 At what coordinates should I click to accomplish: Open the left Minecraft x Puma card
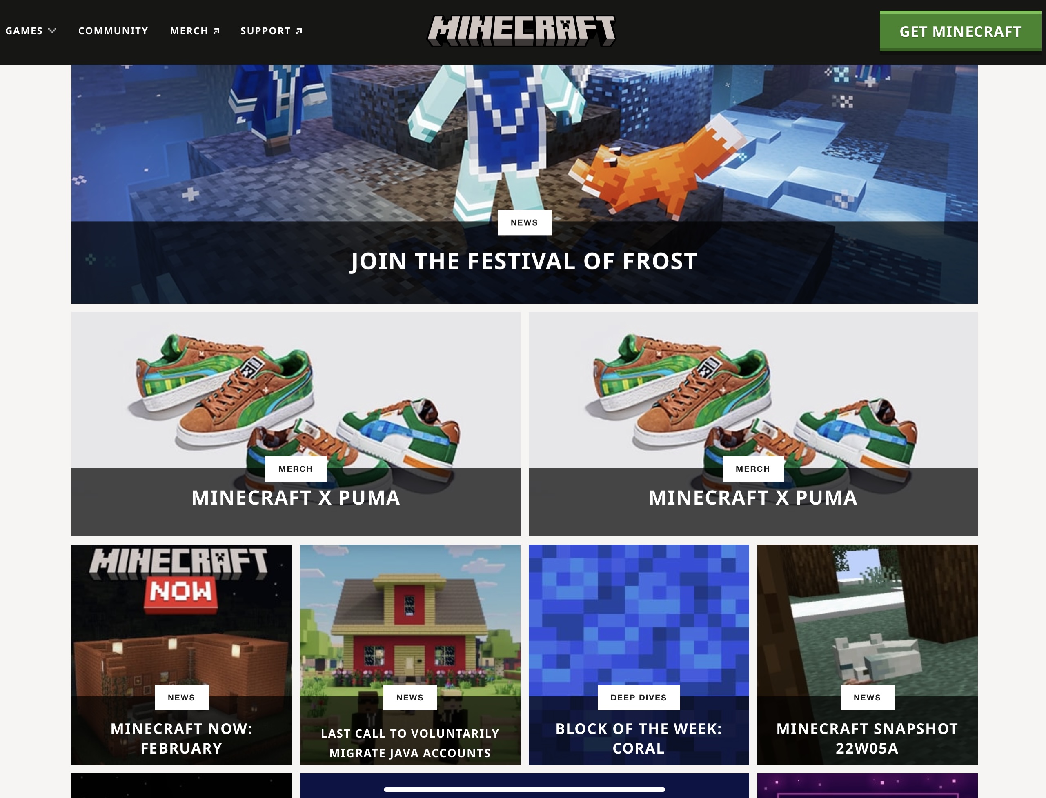point(296,424)
